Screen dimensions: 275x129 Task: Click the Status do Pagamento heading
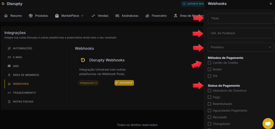click(x=224, y=86)
